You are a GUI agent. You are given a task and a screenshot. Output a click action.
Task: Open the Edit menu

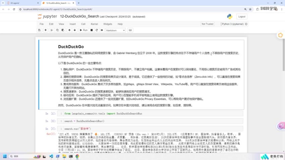tap(51, 24)
